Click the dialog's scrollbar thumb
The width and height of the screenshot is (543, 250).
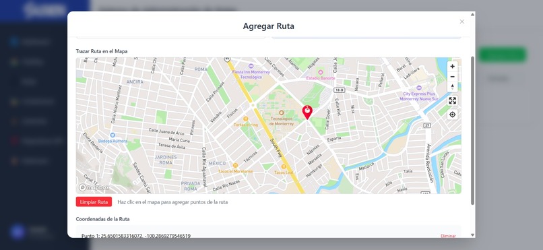point(472,130)
